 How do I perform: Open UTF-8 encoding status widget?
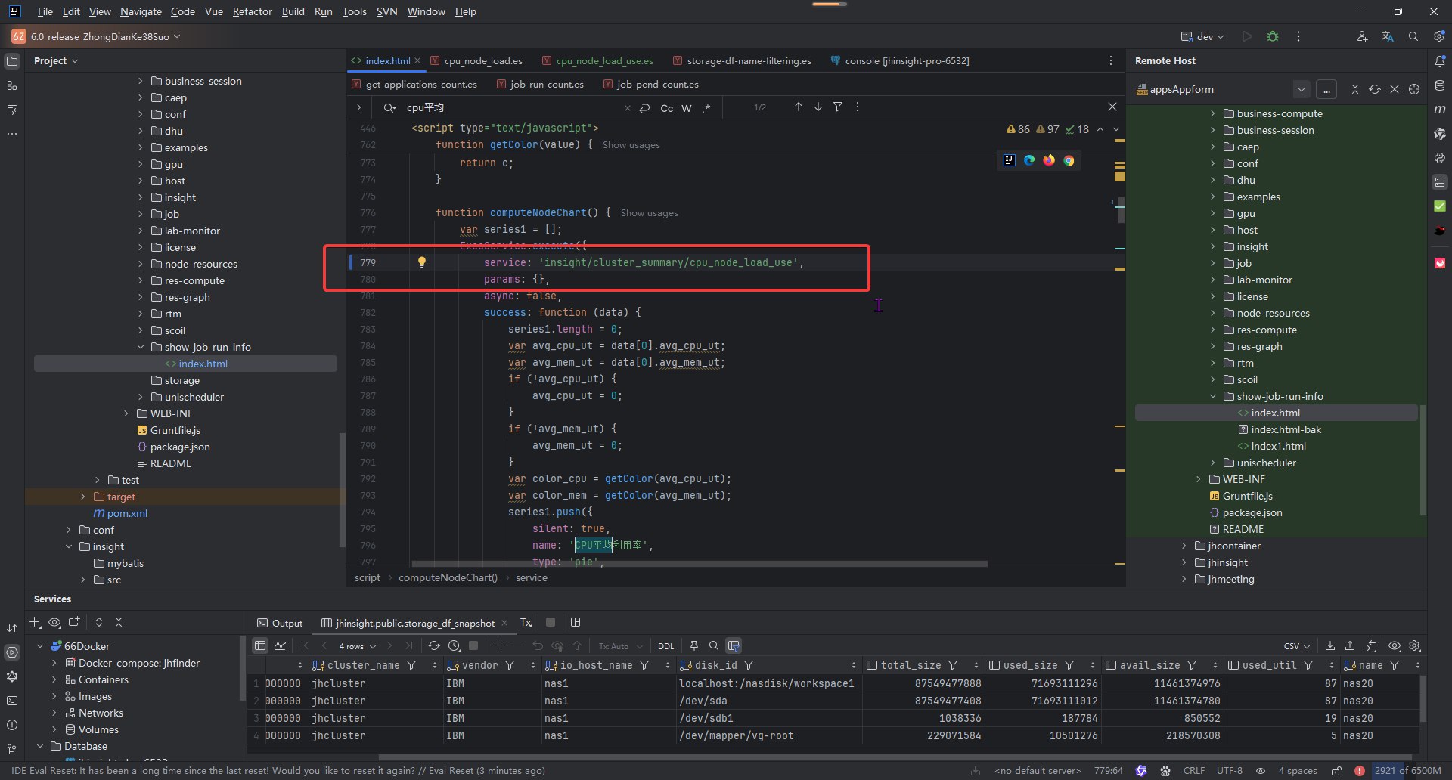click(1230, 771)
